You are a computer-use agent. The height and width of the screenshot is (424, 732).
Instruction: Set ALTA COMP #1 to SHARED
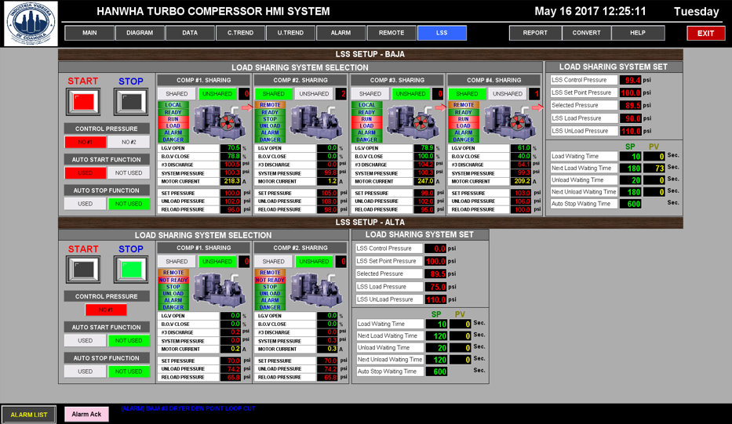pos(177,262)
